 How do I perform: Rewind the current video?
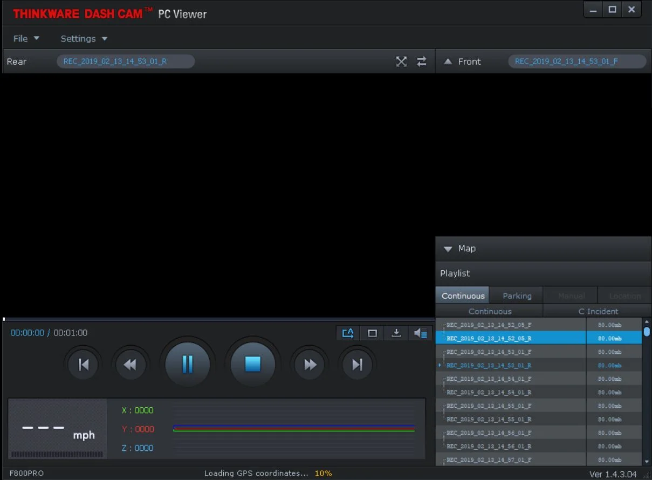[130, 365]
